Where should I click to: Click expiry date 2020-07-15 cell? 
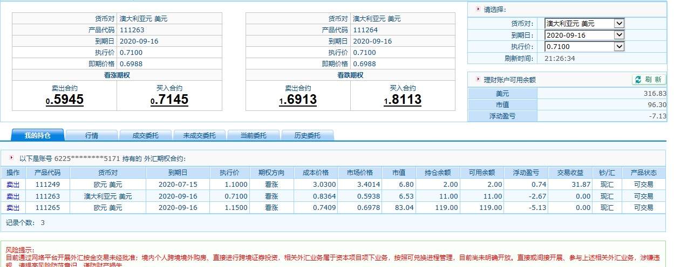[178, 184]
